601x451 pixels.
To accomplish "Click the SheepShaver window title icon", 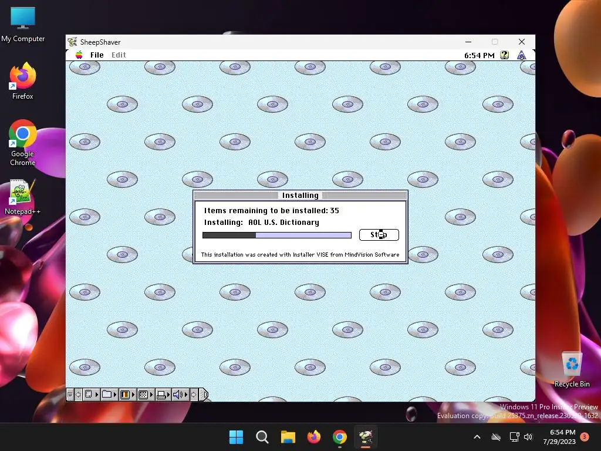I will (x=72, y=42).
